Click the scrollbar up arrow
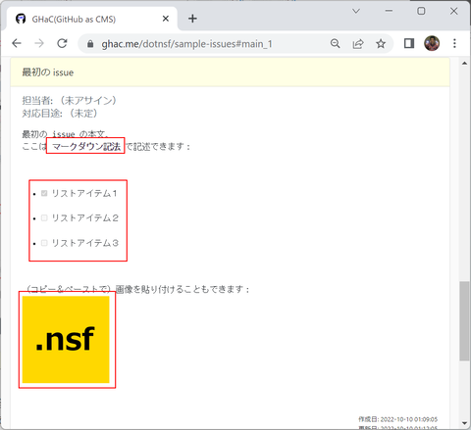This screenshot has width=471, height=430. tap(464, 64)
